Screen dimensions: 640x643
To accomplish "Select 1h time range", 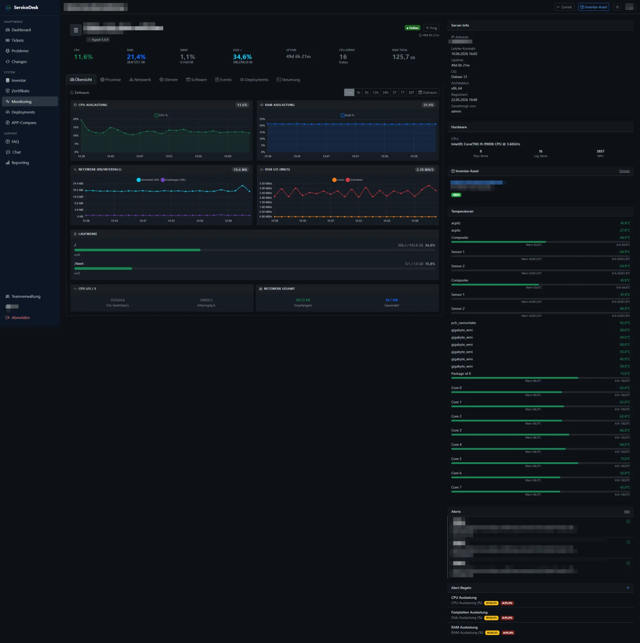I will click(358, 92).
